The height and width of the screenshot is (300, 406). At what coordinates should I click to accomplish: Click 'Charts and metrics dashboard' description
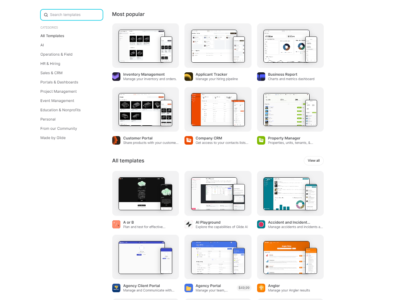[x=291, y=79]
